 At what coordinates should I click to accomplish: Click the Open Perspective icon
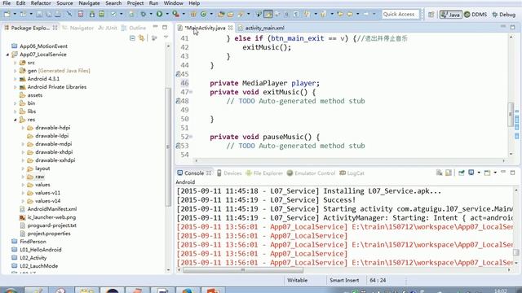(x=431, y=14)
